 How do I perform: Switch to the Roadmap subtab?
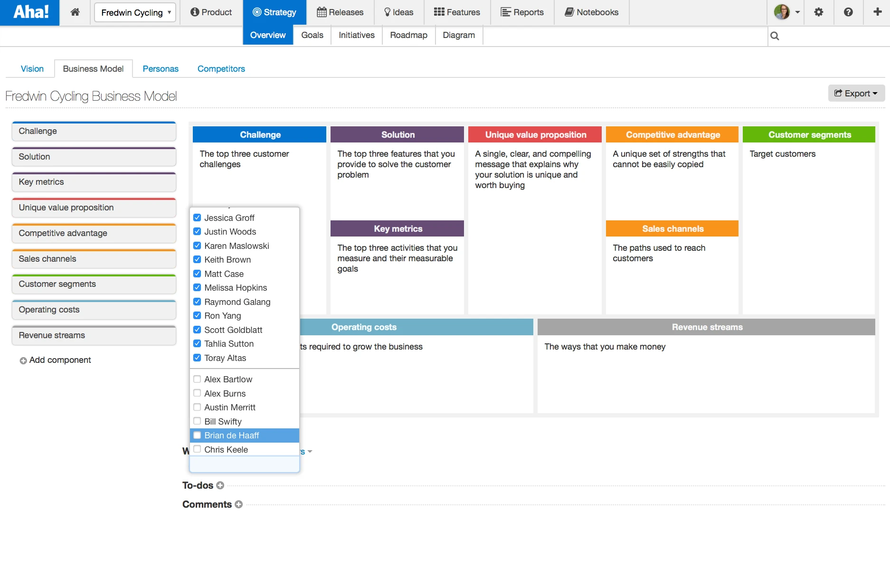[409, 35]
